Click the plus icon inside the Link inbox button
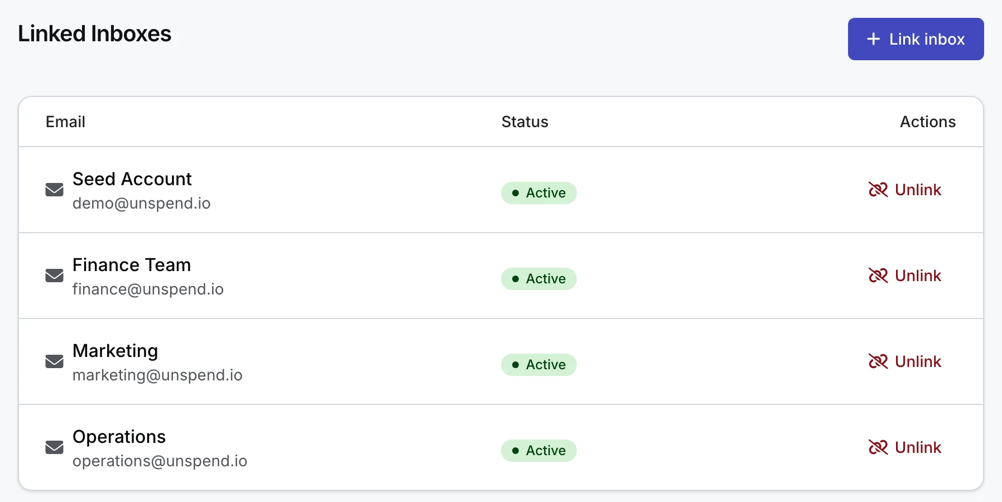1002x502 pixels. pyautogui.click(x=872, y=39)
